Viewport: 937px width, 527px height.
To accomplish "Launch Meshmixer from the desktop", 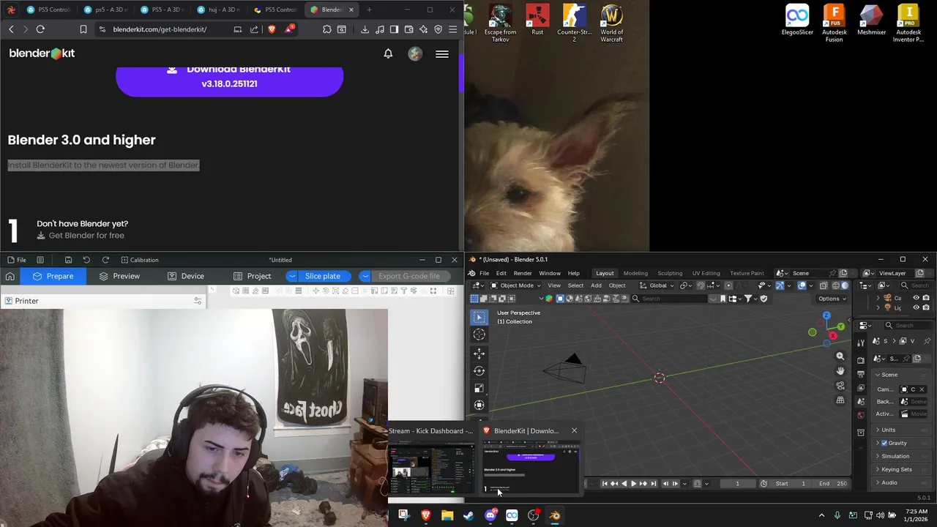I will click(x=871, y=21).
